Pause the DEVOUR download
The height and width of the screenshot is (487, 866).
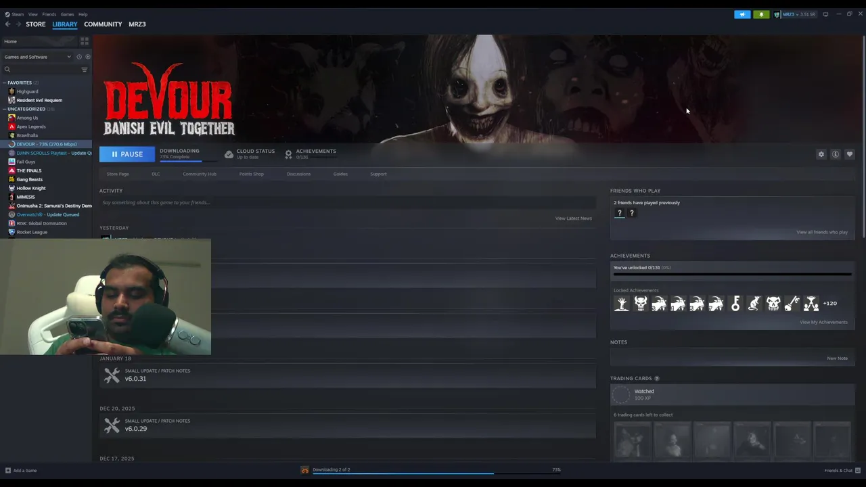[127, 154]
